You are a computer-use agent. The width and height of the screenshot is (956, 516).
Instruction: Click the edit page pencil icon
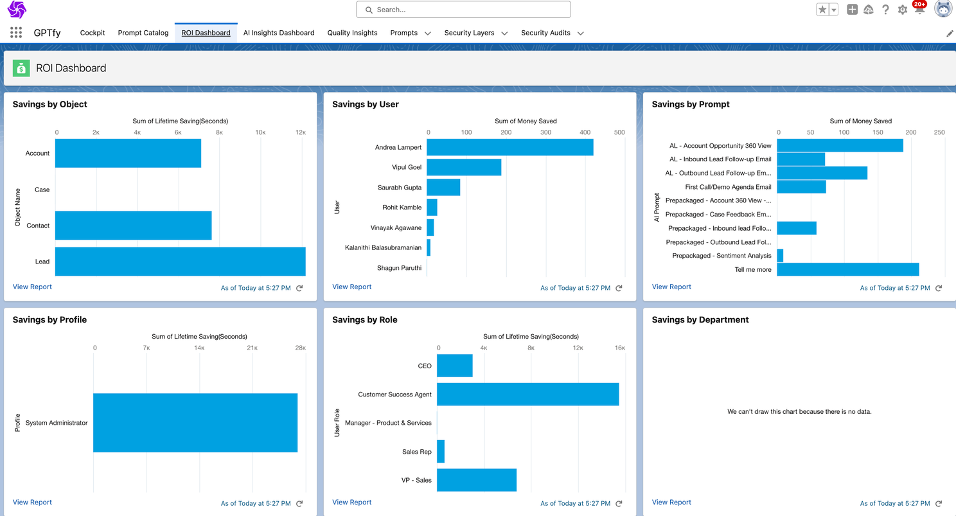coord(950,33)
